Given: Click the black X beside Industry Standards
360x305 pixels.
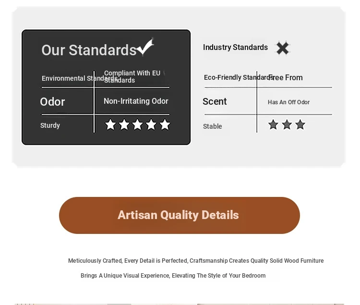Looking at the screenshot, I should (x=283, y=48).
